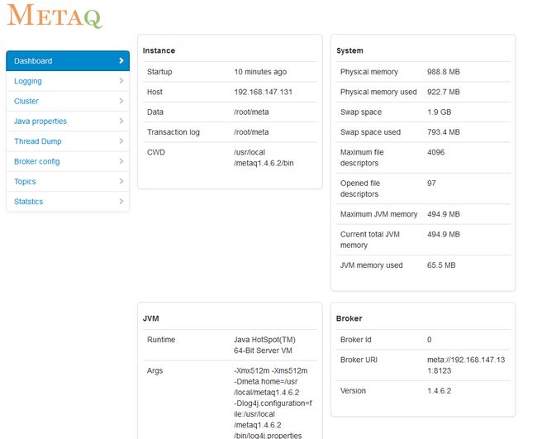Image resolution: width=537 pixels, height=439 pixels.
Task: Click the Physical memory used label
Action: [378, 92]
